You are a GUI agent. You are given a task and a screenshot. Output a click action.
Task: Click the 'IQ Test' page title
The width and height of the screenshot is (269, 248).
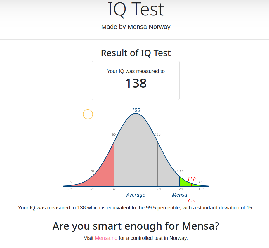tap(136, 9)
